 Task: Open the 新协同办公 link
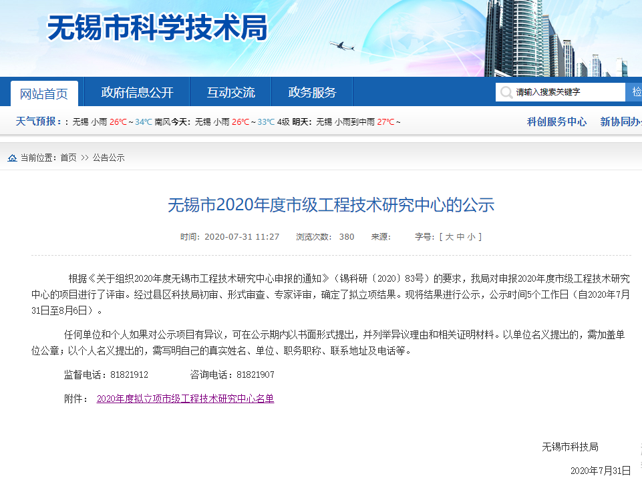pyautogui.click(x=621, y=122)
